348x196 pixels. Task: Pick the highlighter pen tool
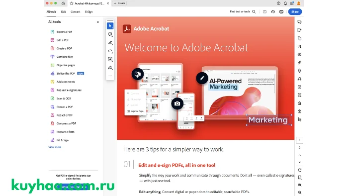(110, 43)
